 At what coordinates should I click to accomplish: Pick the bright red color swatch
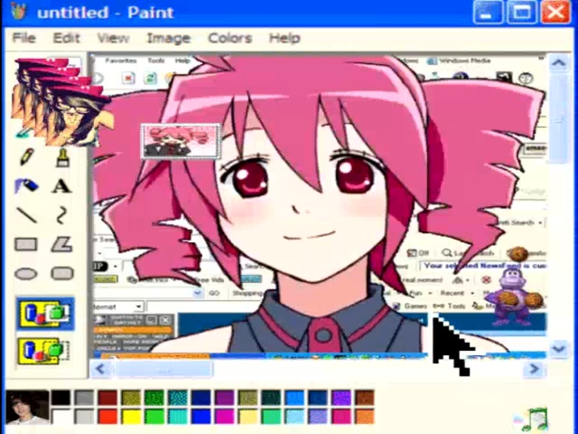(108, 417)
